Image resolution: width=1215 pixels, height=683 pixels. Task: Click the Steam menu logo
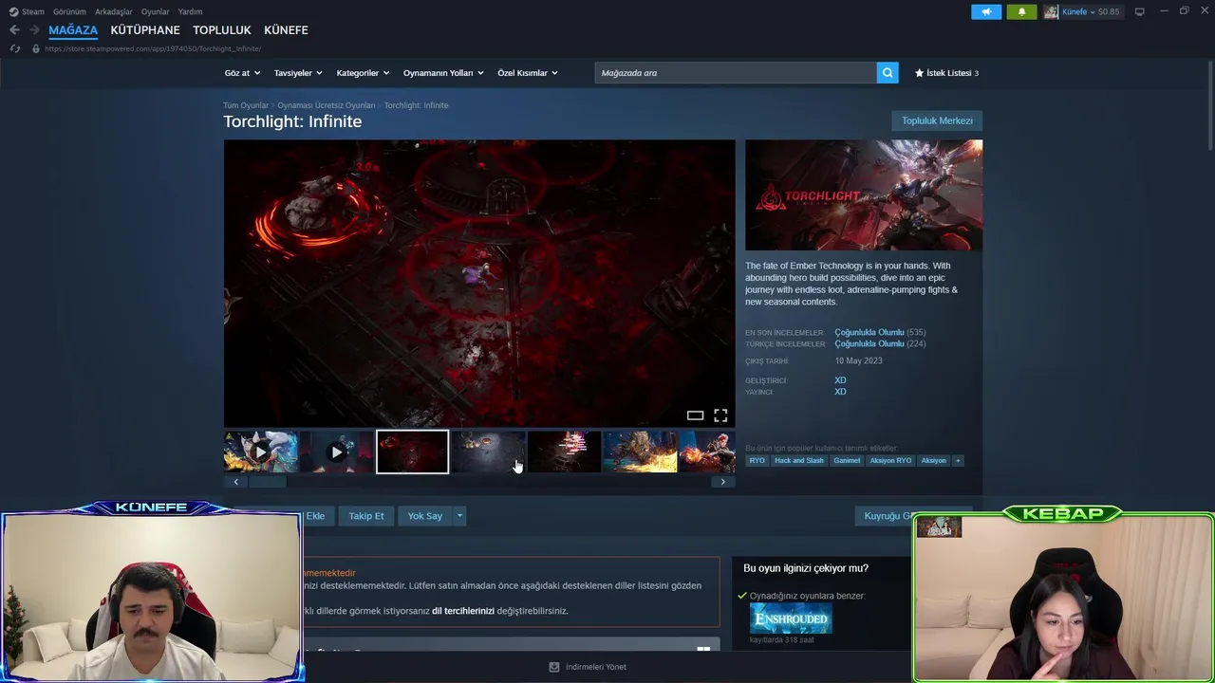click(13, 11)
